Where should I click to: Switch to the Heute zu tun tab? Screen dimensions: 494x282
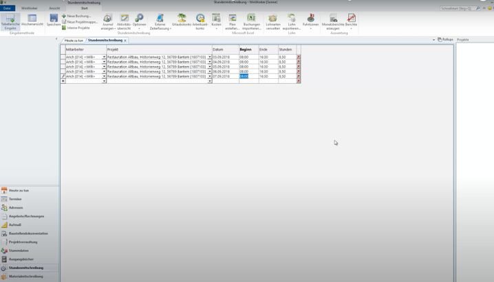click(74, 40)
